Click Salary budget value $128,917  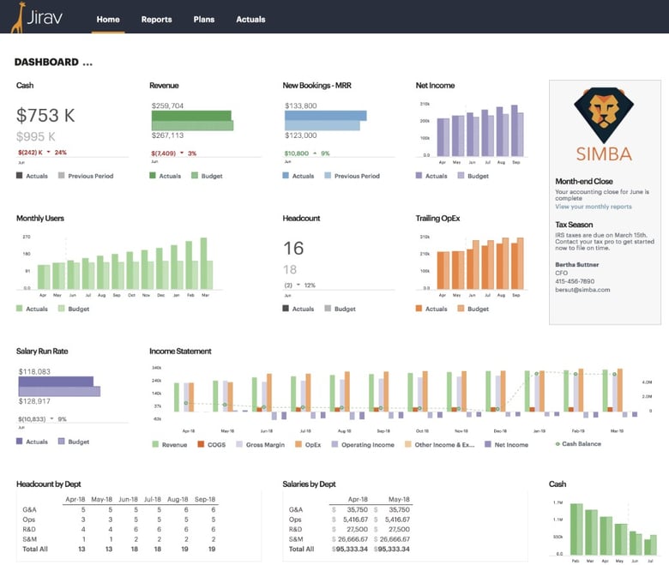34,401
